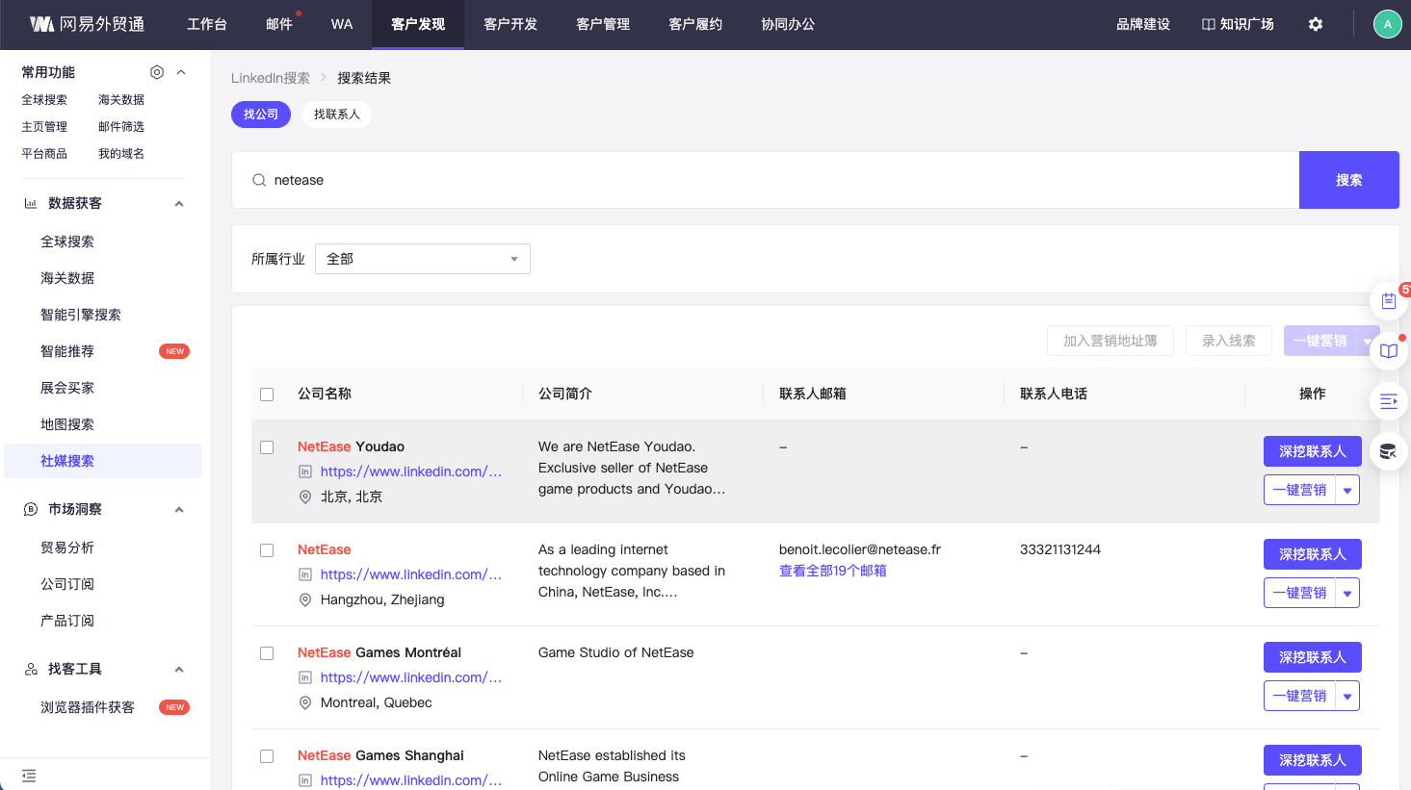Open 查看全部19个邮箱 link
This screenshot has width=1411, height=790.
point(833,571)
